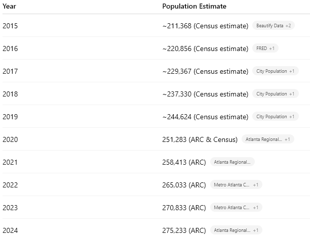
Task: Select the year 2023 cell
Action: 10,208
